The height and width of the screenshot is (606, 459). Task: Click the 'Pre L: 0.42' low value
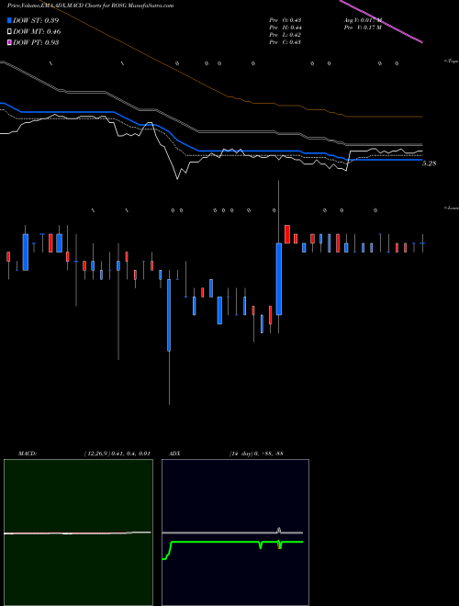(x=285, y=35)
